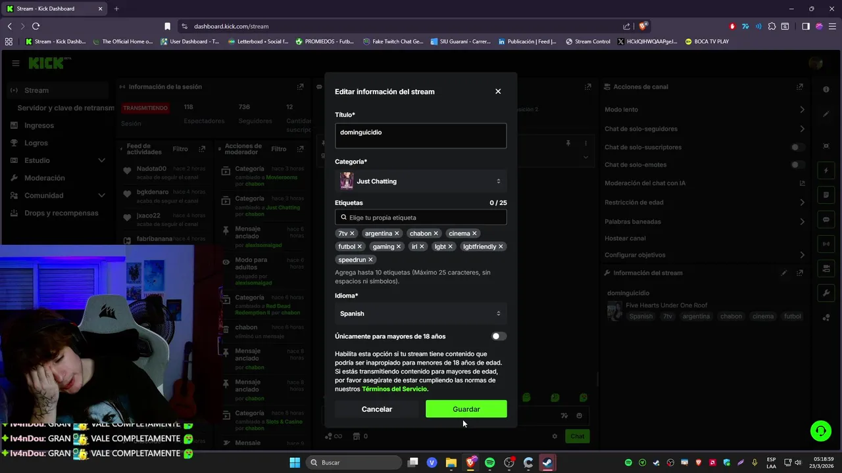Remove the argentina tag

point(397,233)
